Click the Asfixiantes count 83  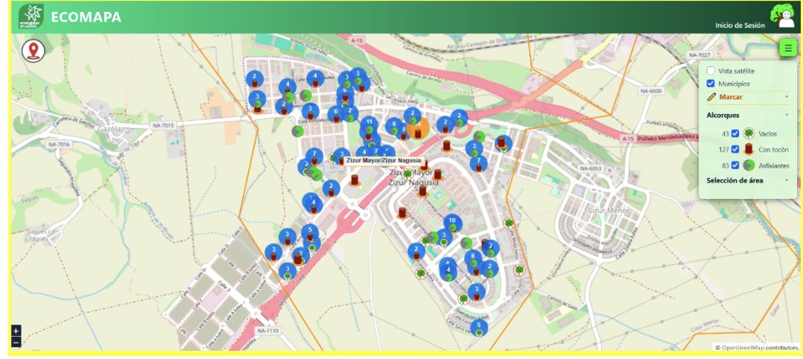pos(725,165)
